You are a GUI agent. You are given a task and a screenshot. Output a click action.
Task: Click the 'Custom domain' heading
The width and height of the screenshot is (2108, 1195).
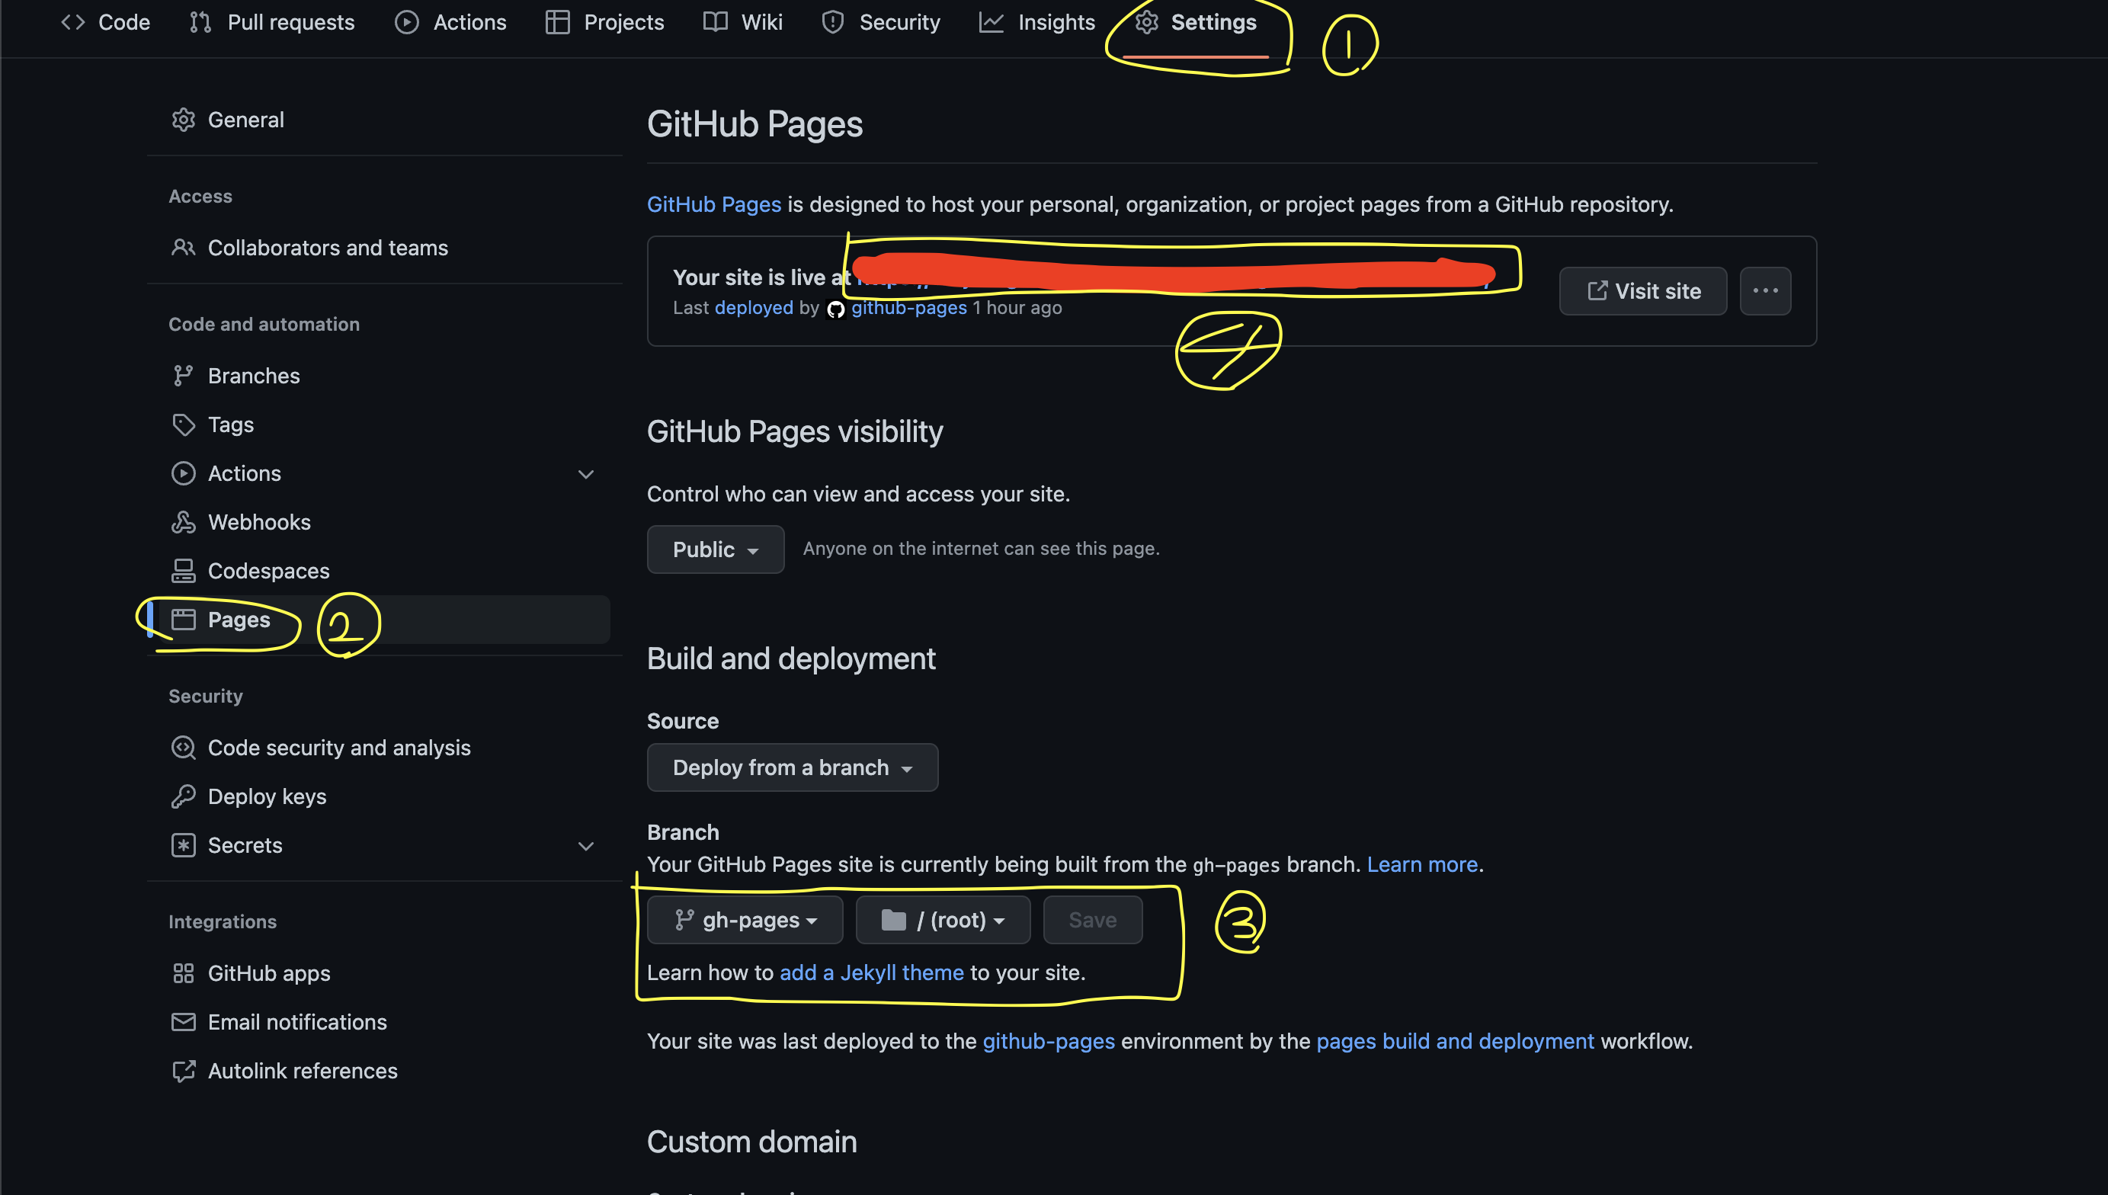(751, 1142)
